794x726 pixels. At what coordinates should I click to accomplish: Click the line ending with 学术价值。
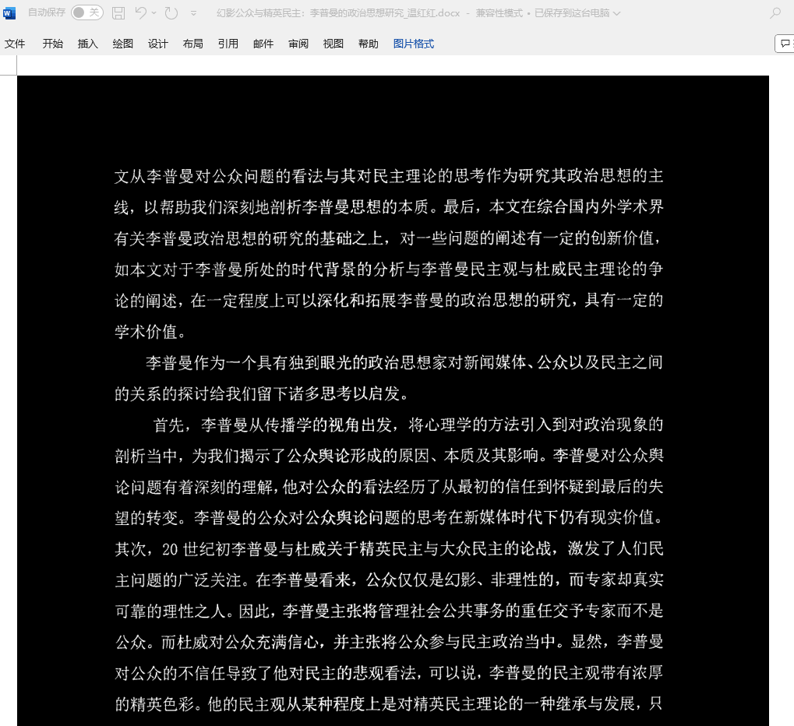(151, 332)
